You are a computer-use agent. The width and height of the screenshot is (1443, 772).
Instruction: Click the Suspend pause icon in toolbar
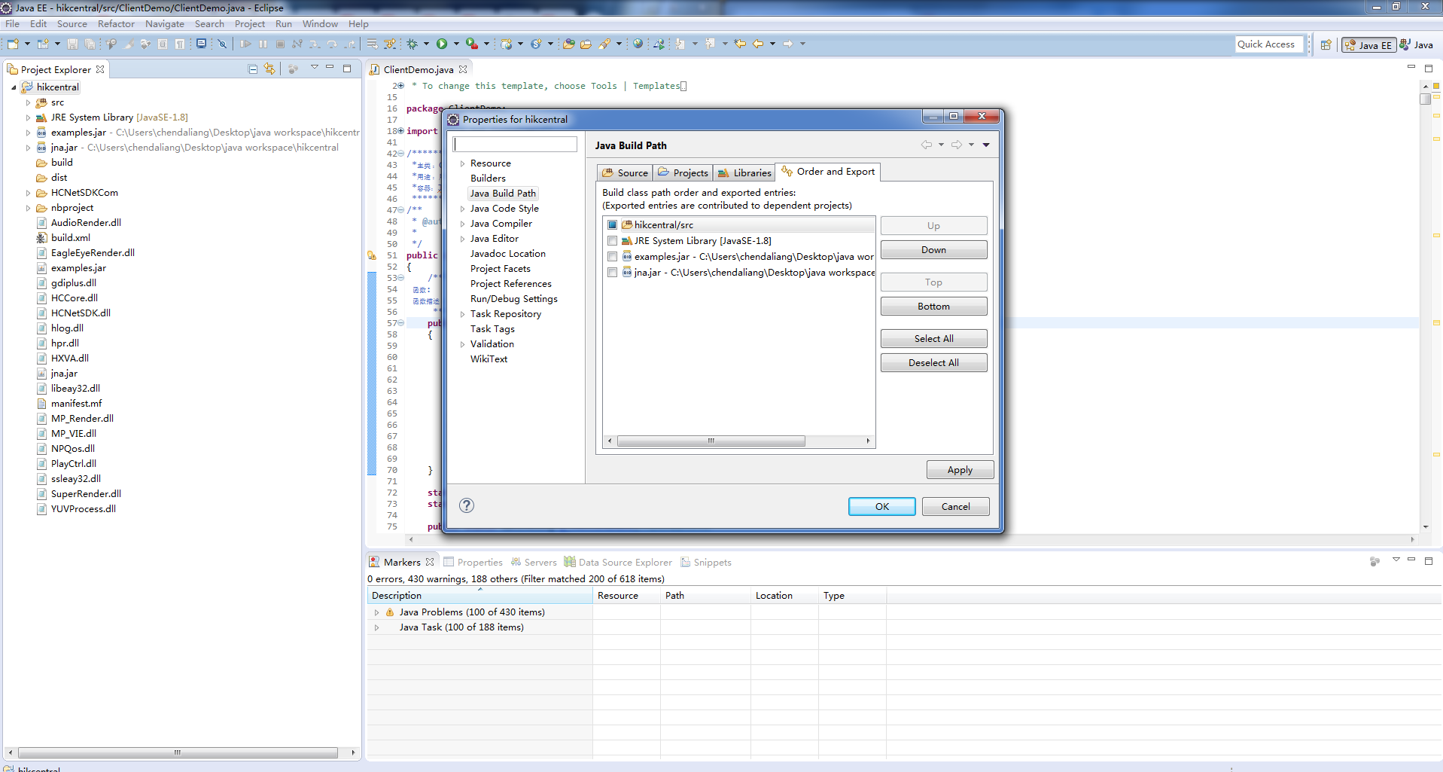click(x=263, y=44)
